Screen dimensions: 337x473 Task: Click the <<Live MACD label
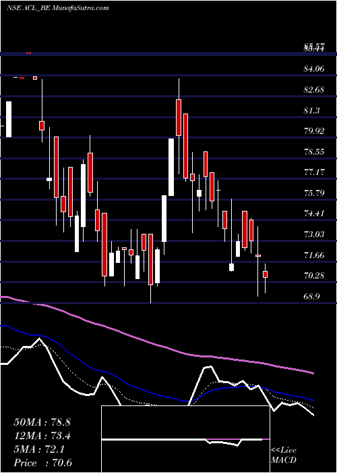pos(284,455)
